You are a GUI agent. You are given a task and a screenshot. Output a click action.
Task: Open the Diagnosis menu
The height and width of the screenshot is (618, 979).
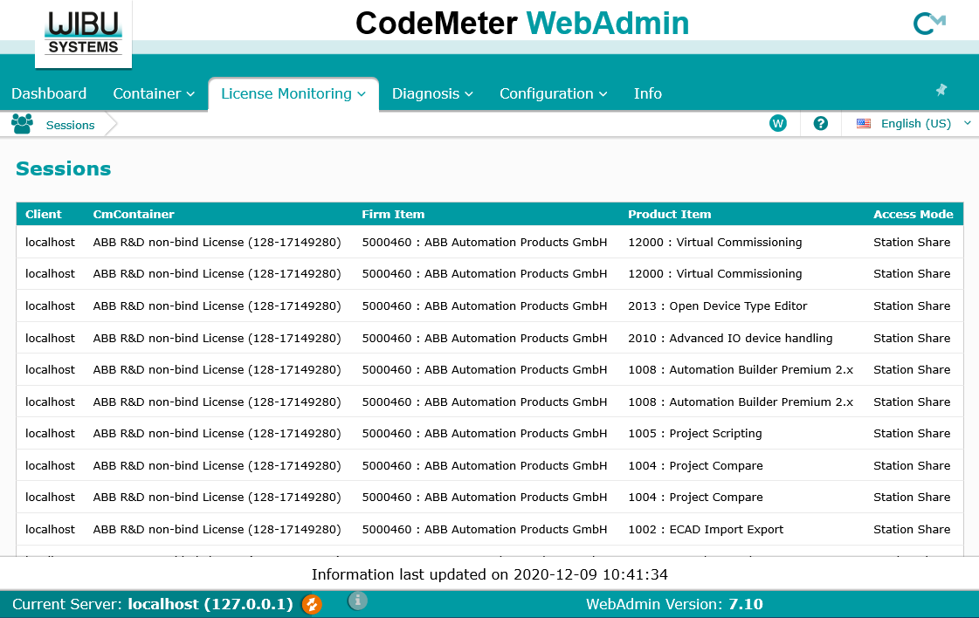pyautogui.click(x=432, y=93)
